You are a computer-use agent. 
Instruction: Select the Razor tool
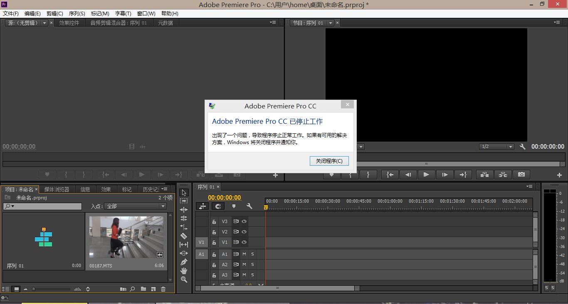pos(184,236)
